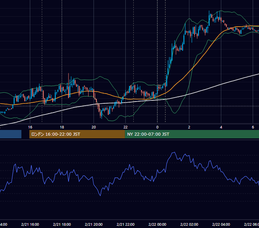Click the 6 hour label on upper axis
This screenshot has width=259, height=228.
253,127
